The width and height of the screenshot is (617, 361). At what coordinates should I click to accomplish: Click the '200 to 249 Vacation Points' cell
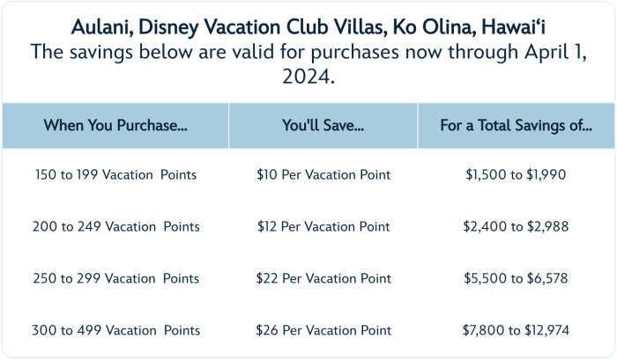(115, 226)
